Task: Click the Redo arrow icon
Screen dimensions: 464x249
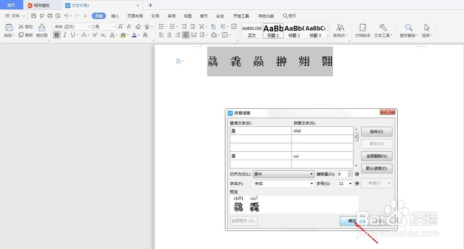Action: coord(77,16)
